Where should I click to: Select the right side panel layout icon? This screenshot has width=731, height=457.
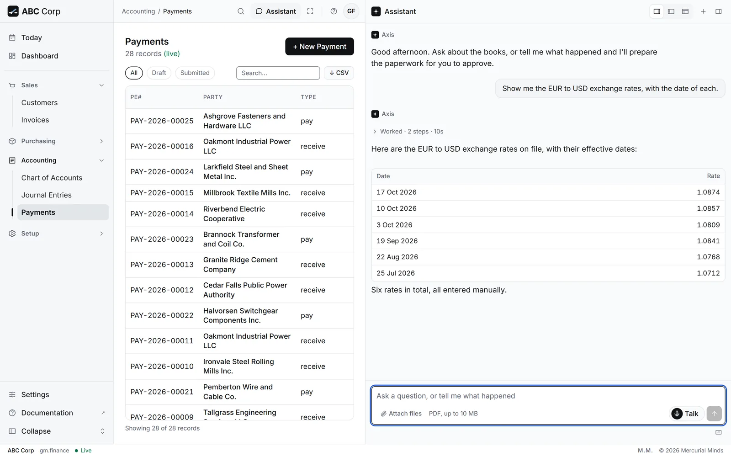(657, 11)
